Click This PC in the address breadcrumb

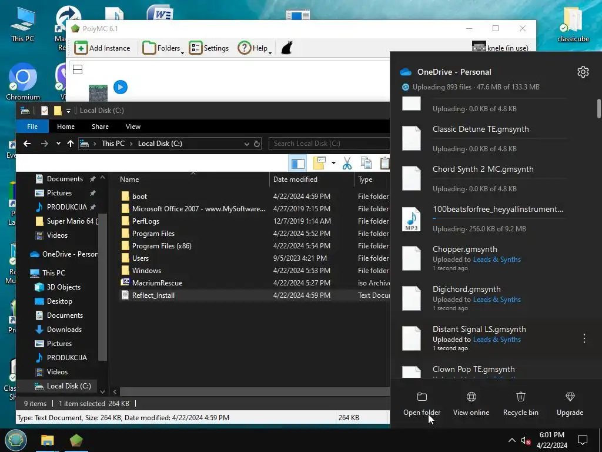pos(113,144)
